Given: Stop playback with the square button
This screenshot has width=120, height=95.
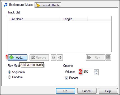Looking at the screenshot, I should (108, 58).
